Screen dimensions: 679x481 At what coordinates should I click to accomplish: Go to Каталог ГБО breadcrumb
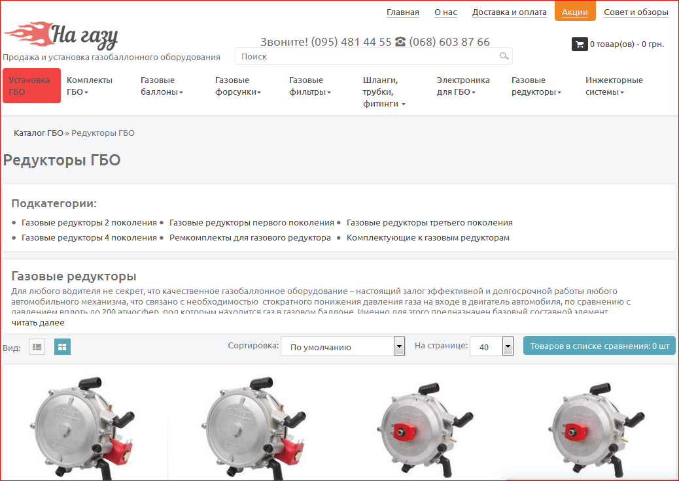pos(39,133)
